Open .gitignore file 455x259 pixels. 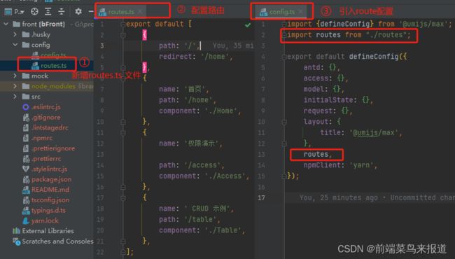46,117
